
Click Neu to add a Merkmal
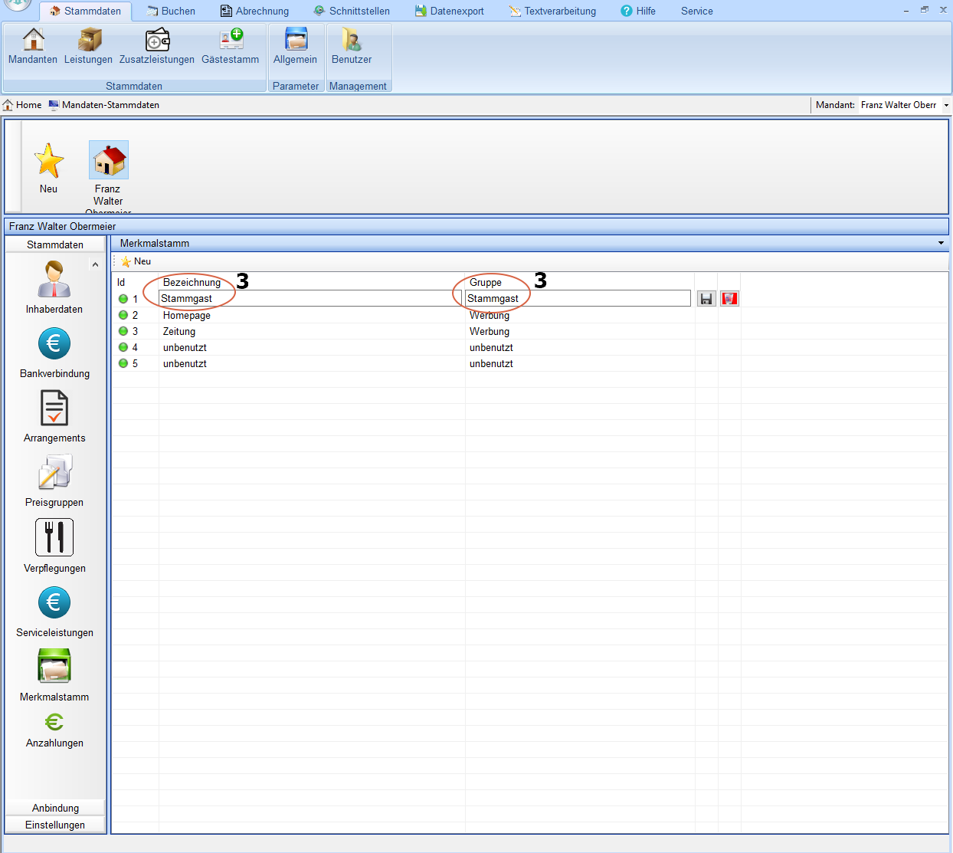coord(136,261)
